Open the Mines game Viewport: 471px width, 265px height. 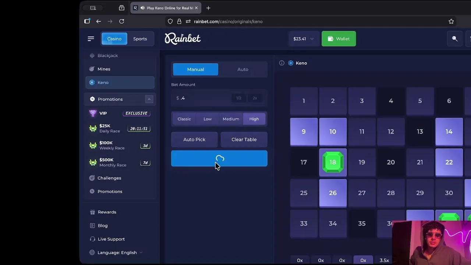pos(104,69)
